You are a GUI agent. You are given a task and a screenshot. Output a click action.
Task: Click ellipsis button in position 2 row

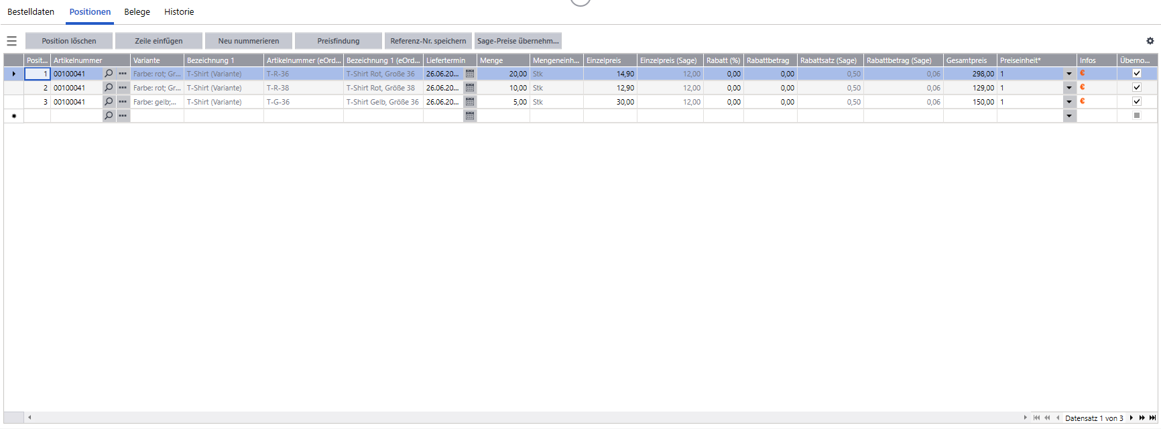(123, 88)
